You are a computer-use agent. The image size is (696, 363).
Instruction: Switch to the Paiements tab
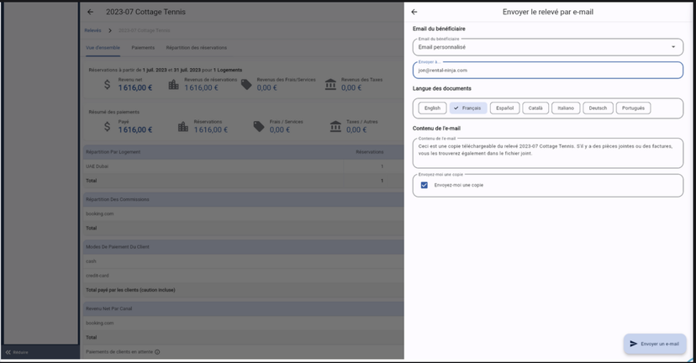(x=143, y=48)
